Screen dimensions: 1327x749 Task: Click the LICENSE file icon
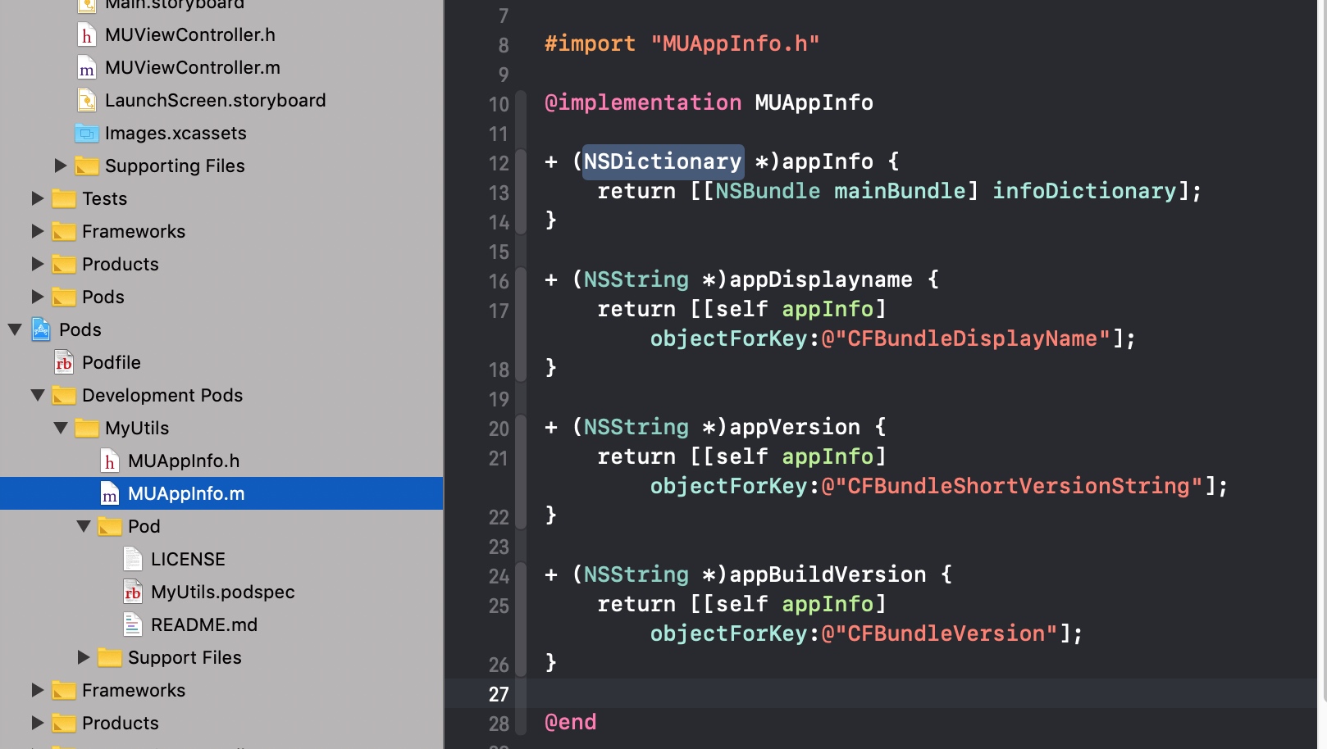133,559
